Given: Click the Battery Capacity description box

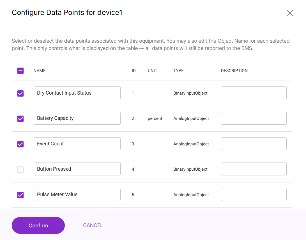Looking at the screenshot, I should tap(253, 118).
